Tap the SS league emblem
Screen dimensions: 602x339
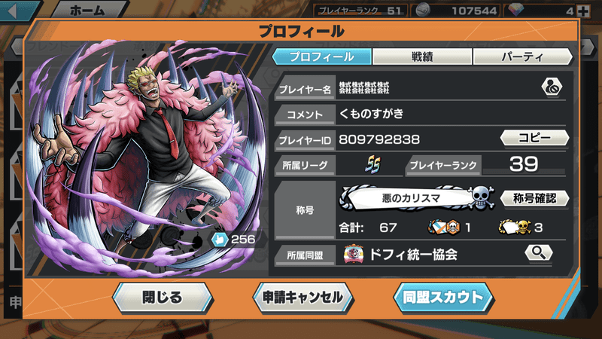coord(372,164)
